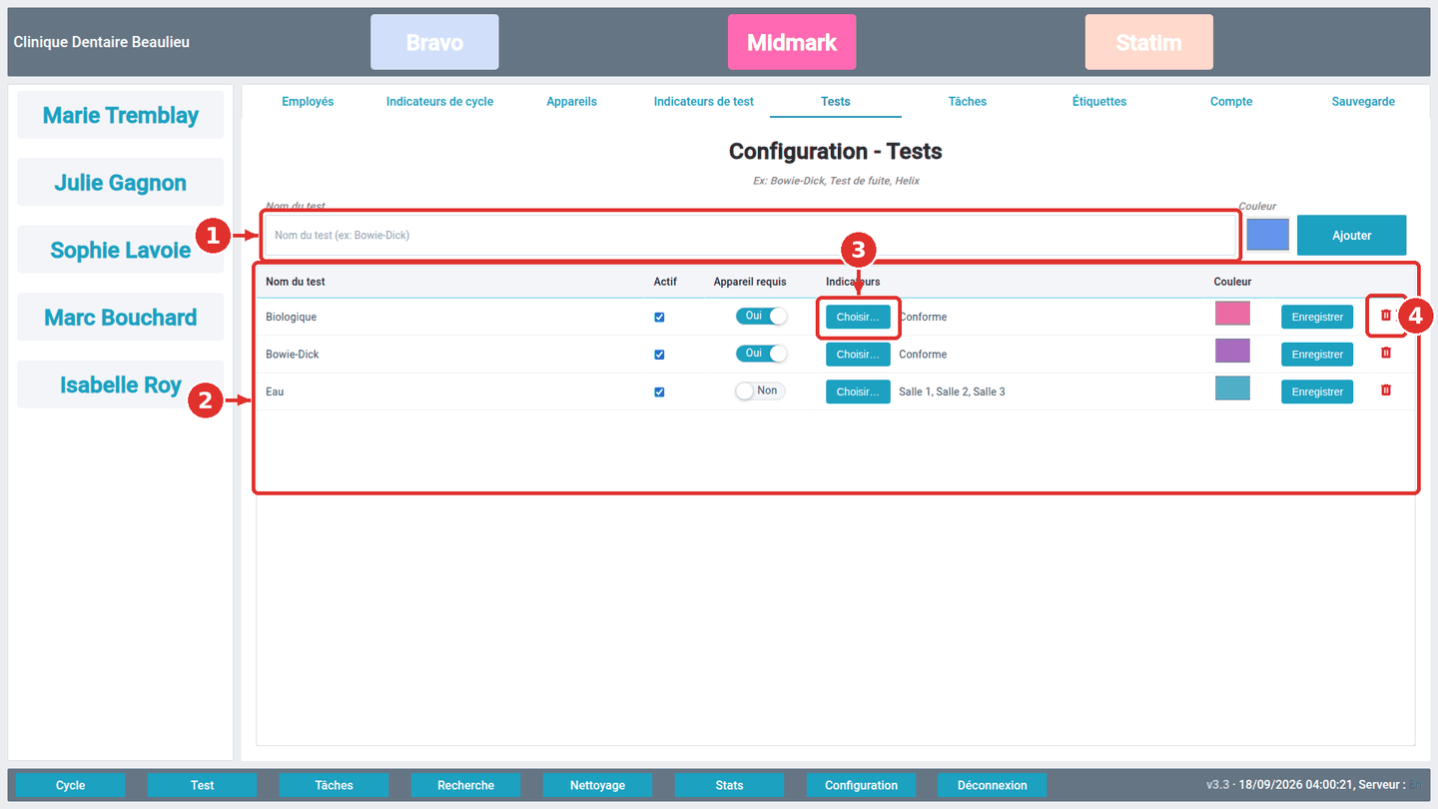Save the Eau row with Enregistrer

pyautogui.click(x=1317, y=392)
